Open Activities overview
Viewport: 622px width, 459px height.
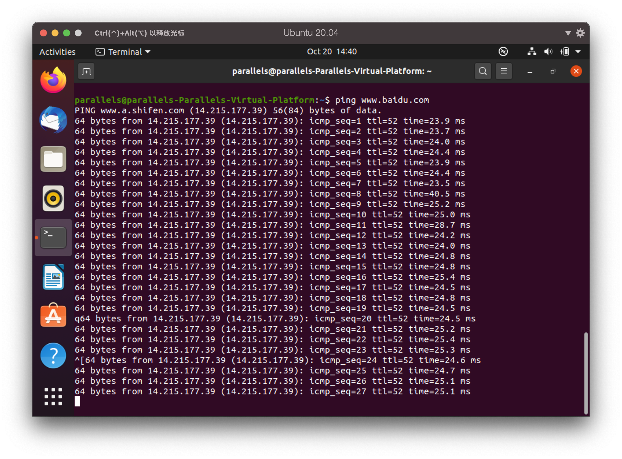click(x=57, y=52)
